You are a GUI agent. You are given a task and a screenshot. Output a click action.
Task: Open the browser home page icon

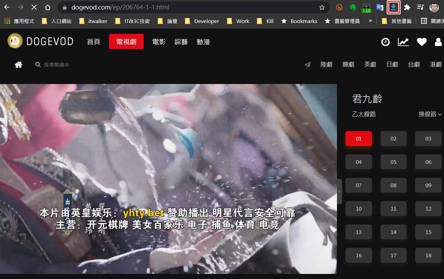point(47,7)
